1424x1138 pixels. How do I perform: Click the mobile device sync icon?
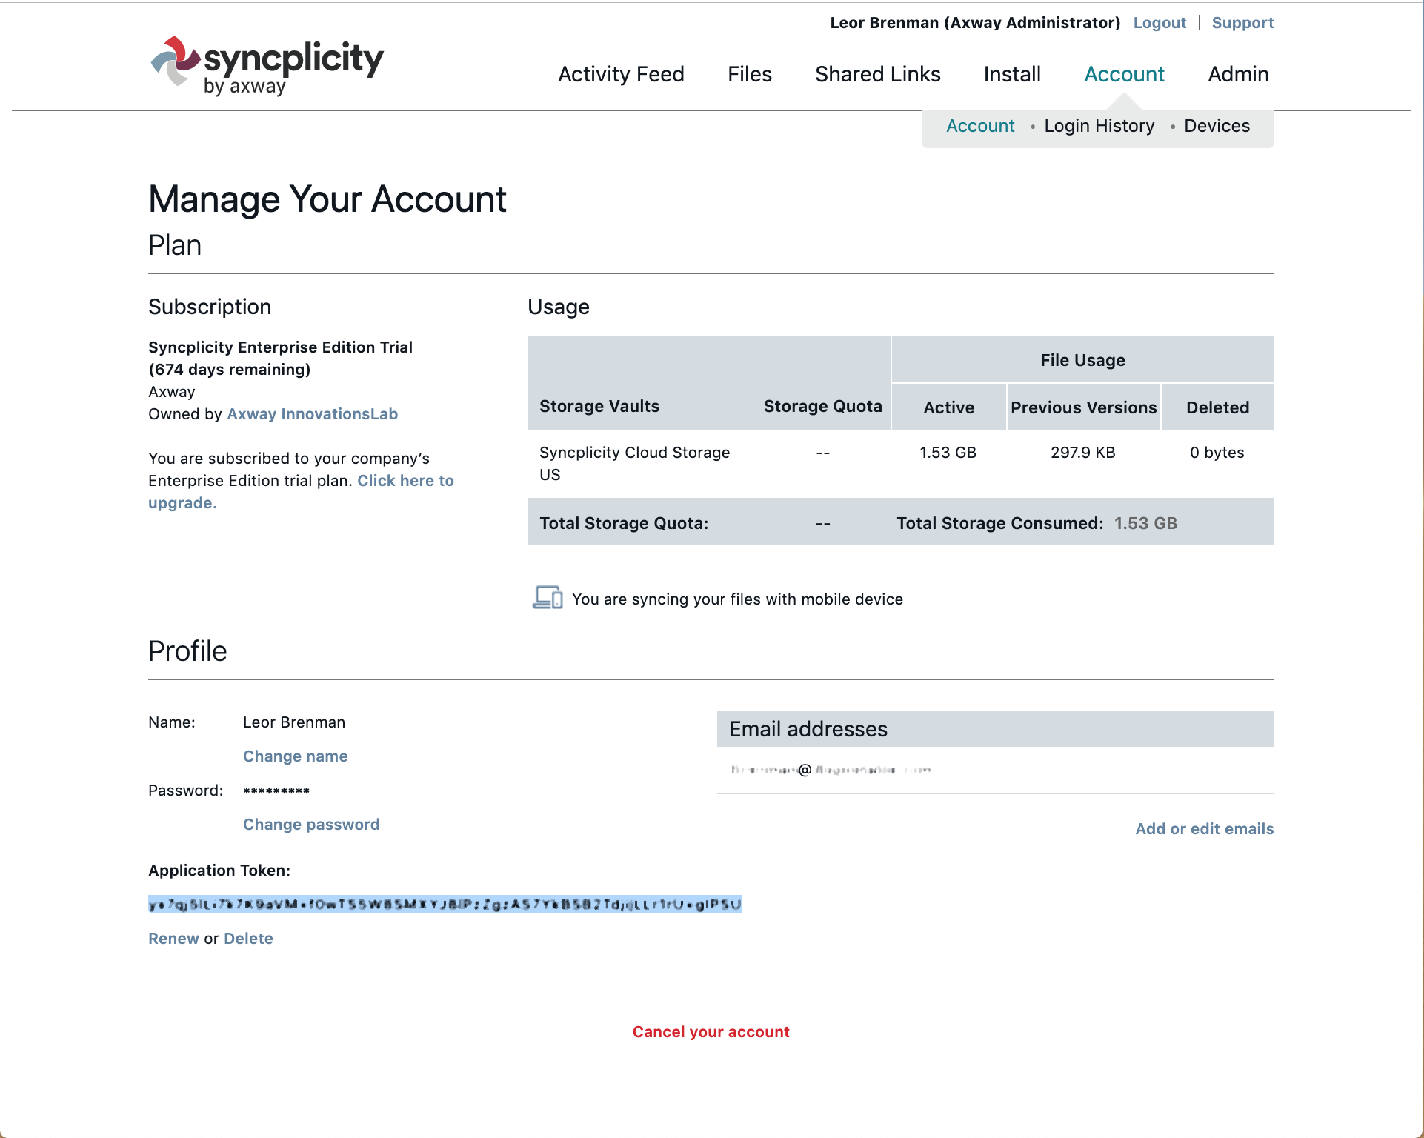point(548,597)
